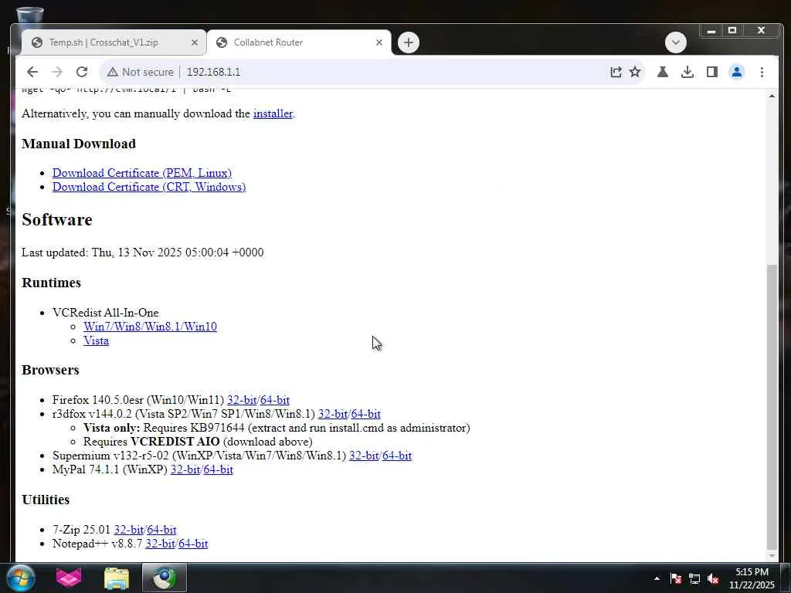The width and height of the screenshot is (791, 593).
Task: Open the Chrome Labs flask icon
Action: point(662,72)
